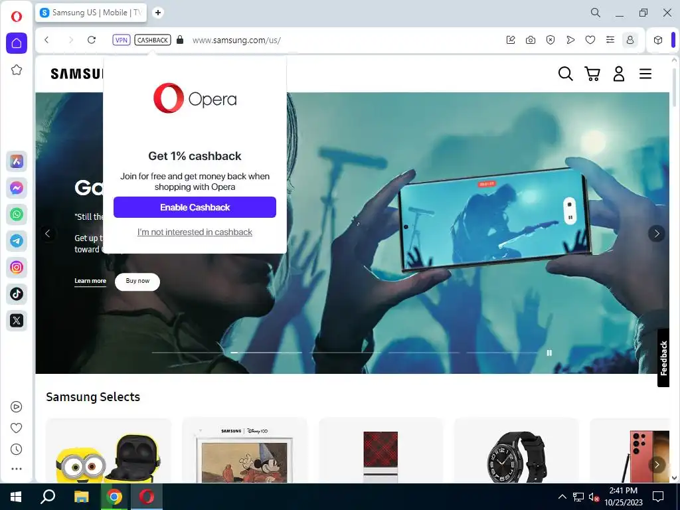Viewport: 680px width, 510px height.
Task: Switch to Chrome in the taskbar
Action: (114, 497)
